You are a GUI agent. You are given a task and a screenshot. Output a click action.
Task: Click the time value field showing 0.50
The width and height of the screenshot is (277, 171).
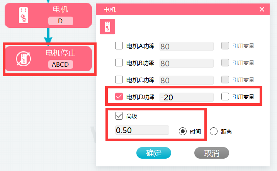coord(142,130)
